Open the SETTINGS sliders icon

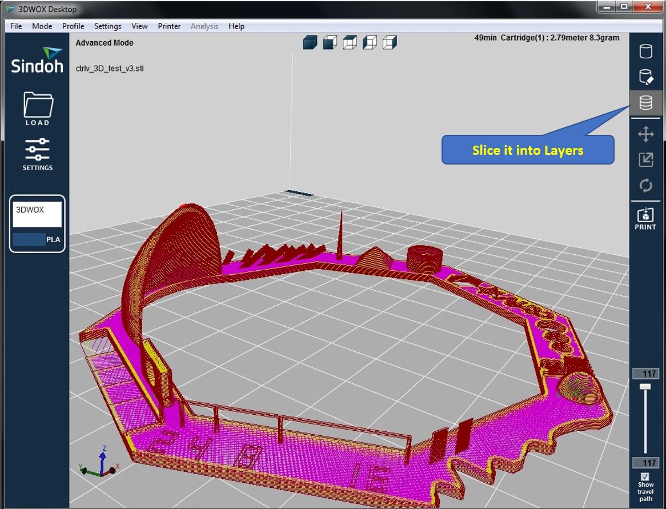pos(37,155)
